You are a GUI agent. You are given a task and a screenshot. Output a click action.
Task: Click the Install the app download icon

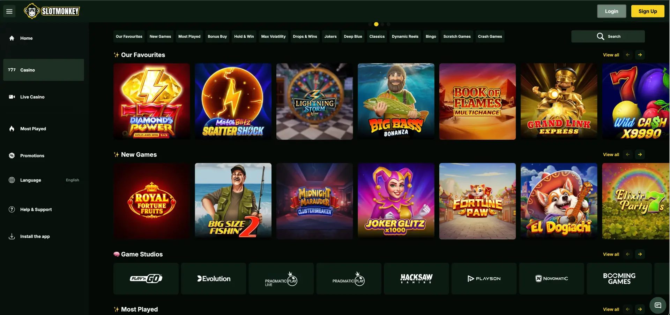pyautogui.click(x=12, y=236)
